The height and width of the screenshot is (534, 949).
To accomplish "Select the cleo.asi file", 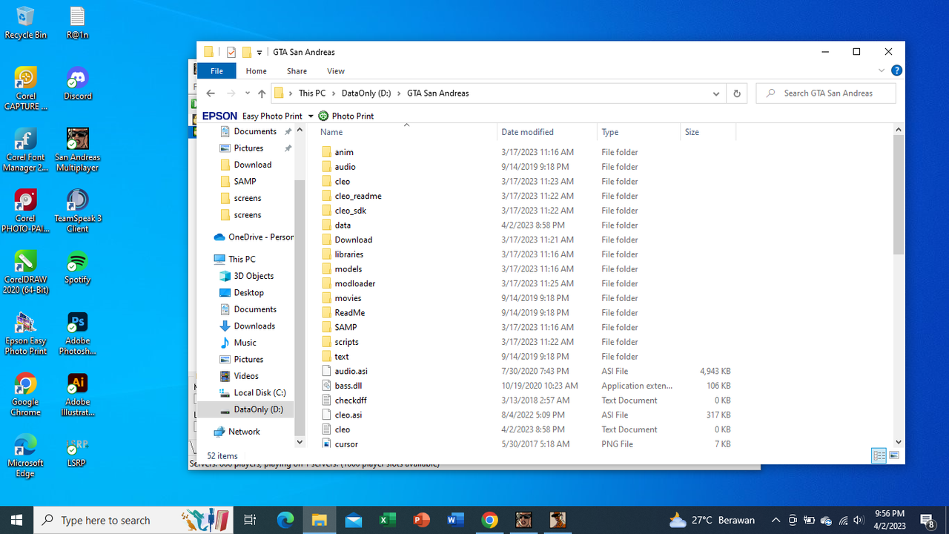I will click(348, 415).
